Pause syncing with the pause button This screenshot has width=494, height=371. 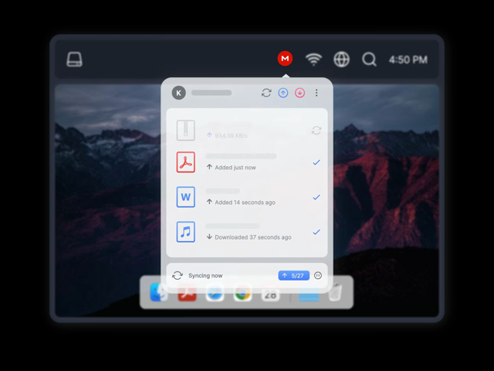[x=318, y=275]
